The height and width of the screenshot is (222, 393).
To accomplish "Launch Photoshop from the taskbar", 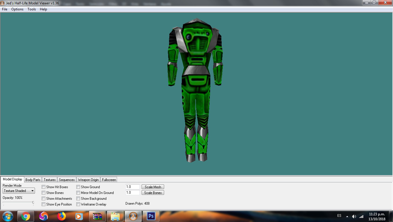I will (151, 216).
